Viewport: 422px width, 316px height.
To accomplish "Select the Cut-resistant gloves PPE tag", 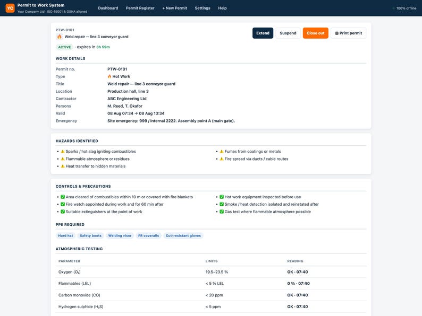I will pyautogui.click(x=183, y=236).
